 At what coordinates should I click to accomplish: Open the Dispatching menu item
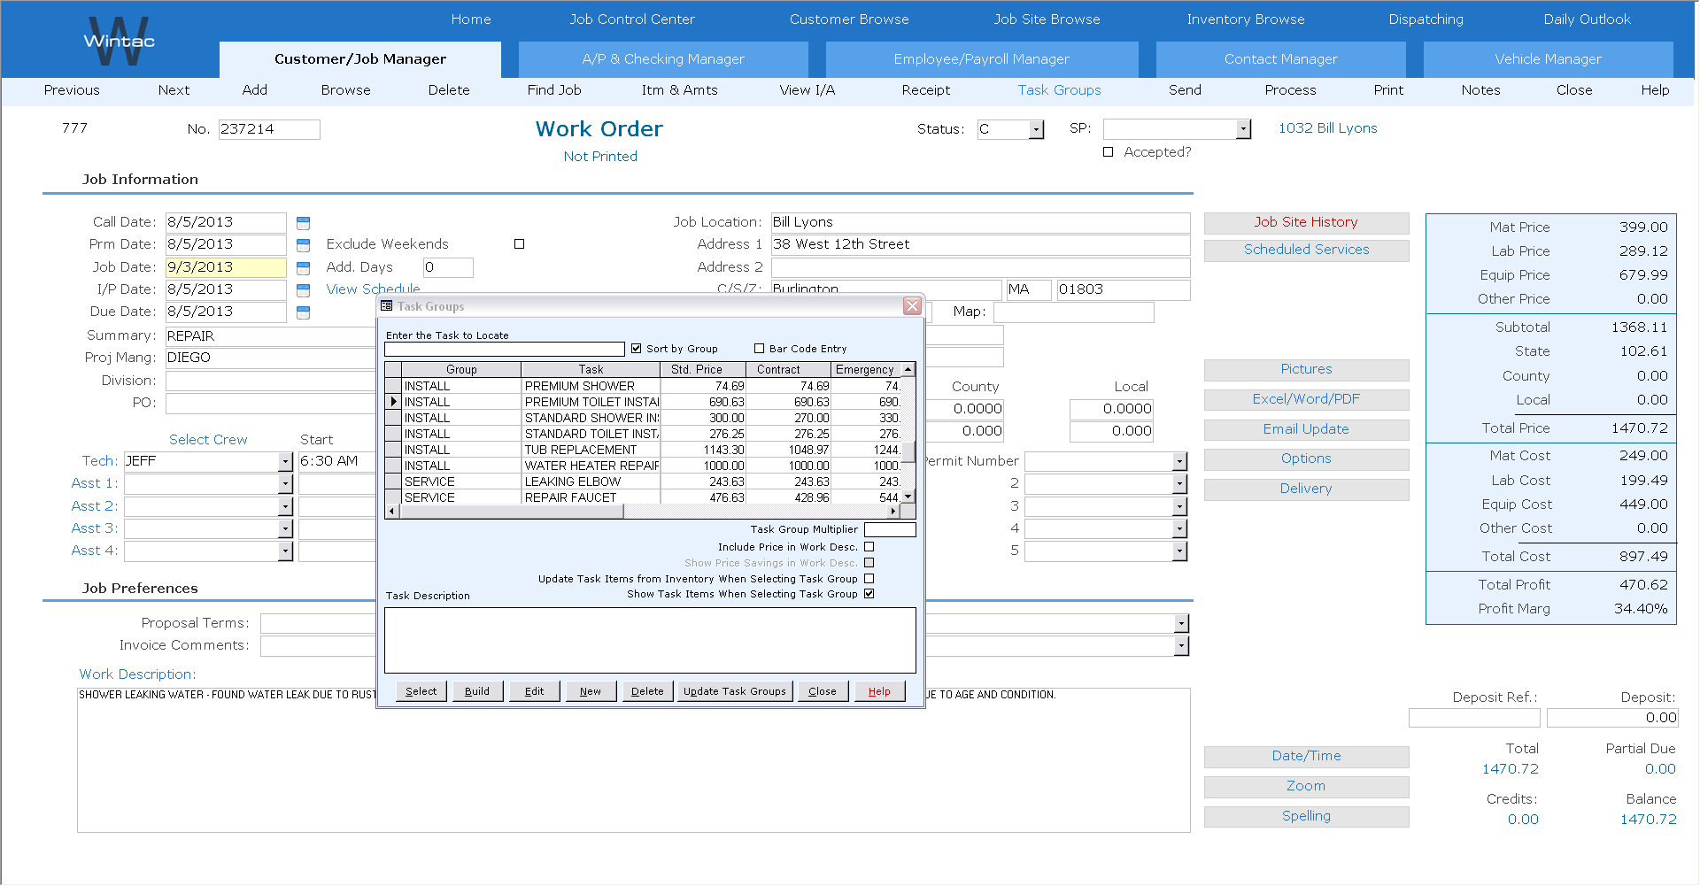click(x=1426, y=19)
